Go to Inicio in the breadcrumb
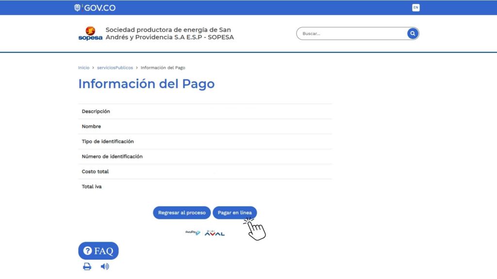 (x=83, y=68)
